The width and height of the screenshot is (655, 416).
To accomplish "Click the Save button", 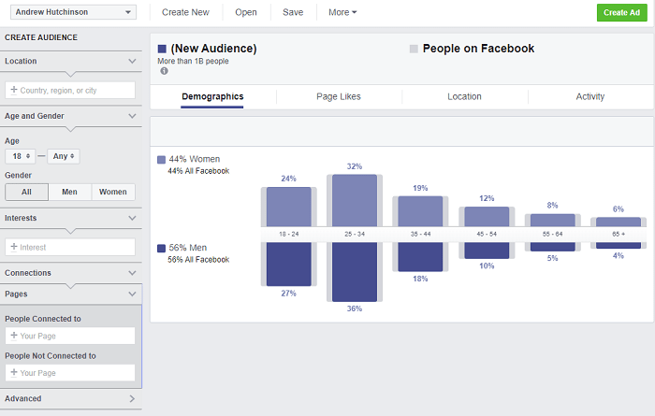I will click(293, 12).
